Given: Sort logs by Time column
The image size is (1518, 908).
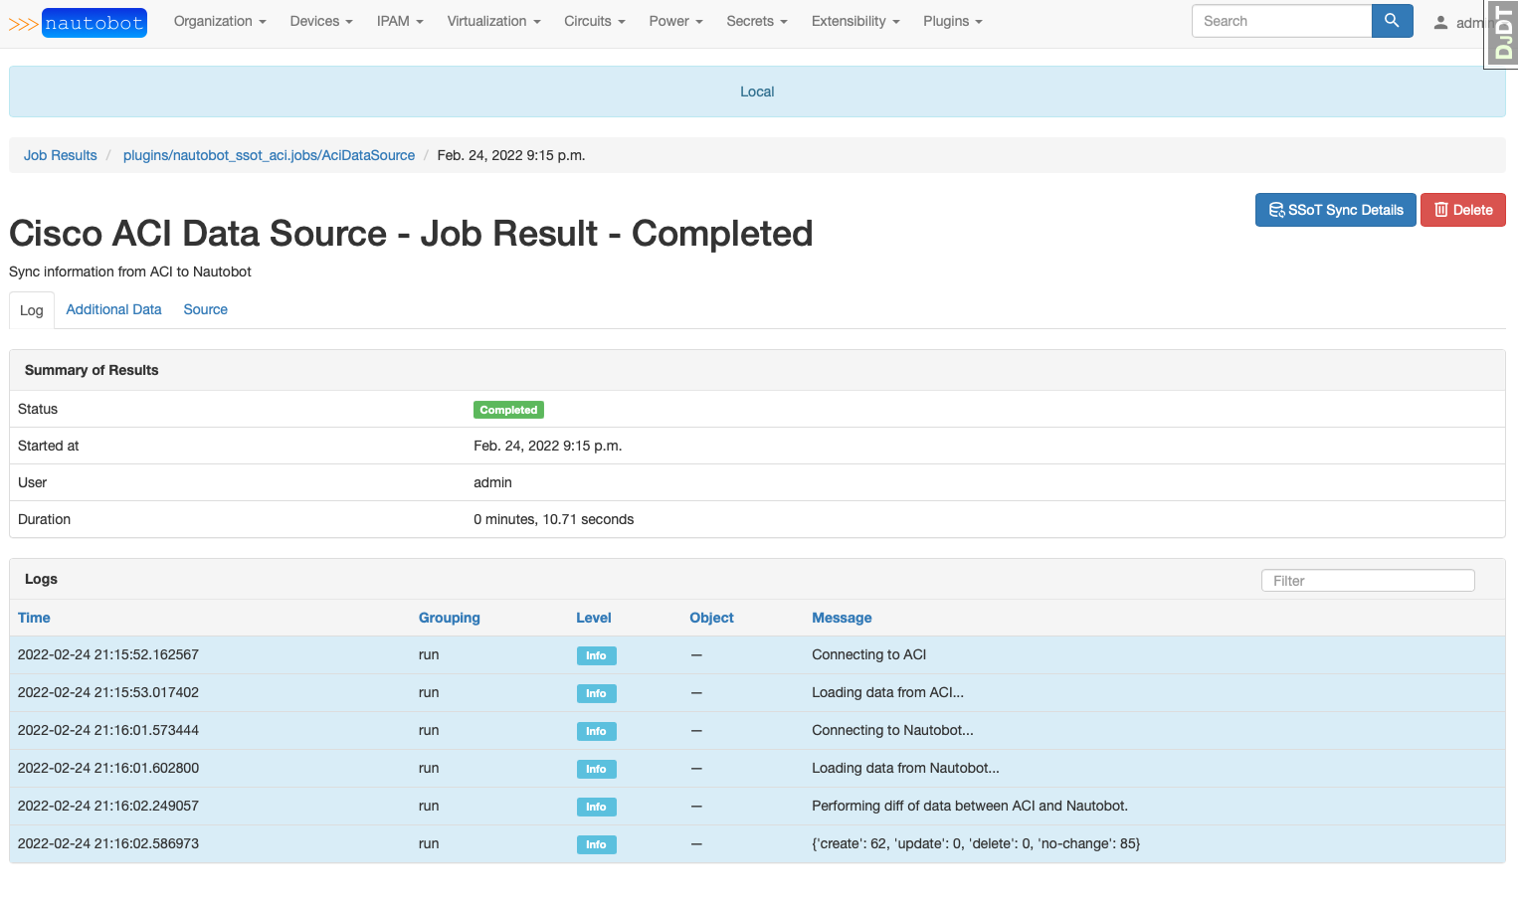Looking at the screenshot, I should click(x=34, y=618).
